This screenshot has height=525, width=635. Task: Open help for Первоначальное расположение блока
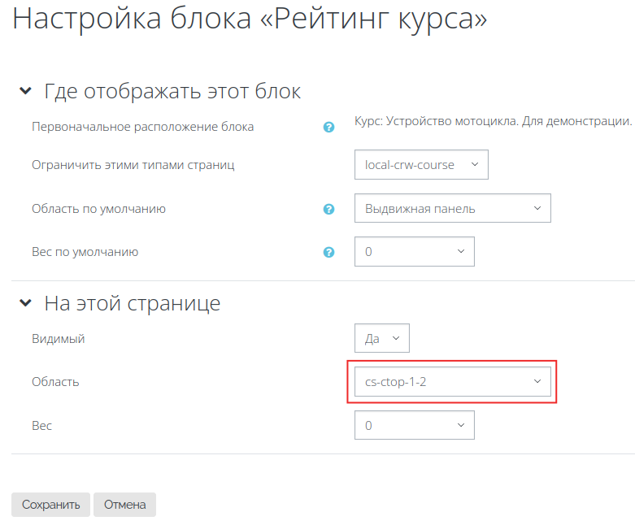click(328, 127)
